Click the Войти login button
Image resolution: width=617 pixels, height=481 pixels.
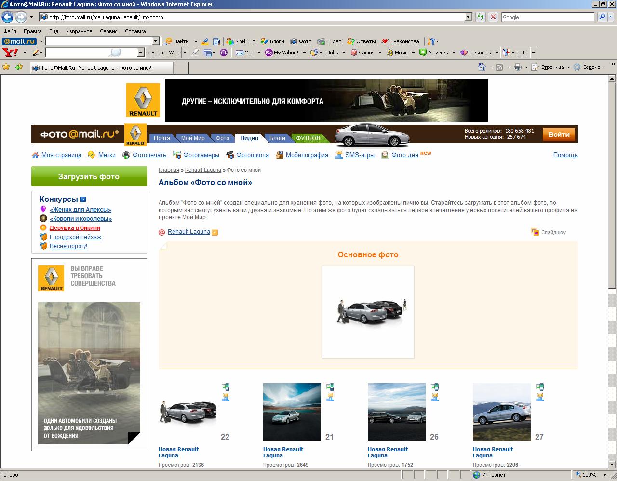tap(559, 134)
